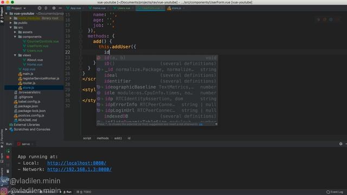
Task: Open Run tool window settings gear
Action: pos(341,144)
